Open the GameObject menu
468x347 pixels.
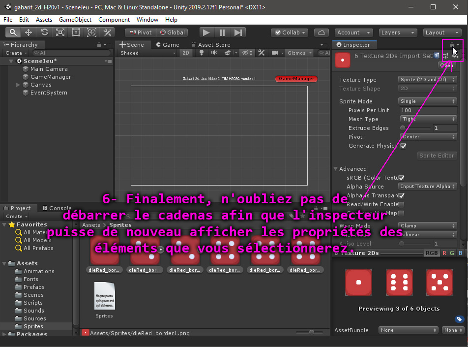(75, 20)
